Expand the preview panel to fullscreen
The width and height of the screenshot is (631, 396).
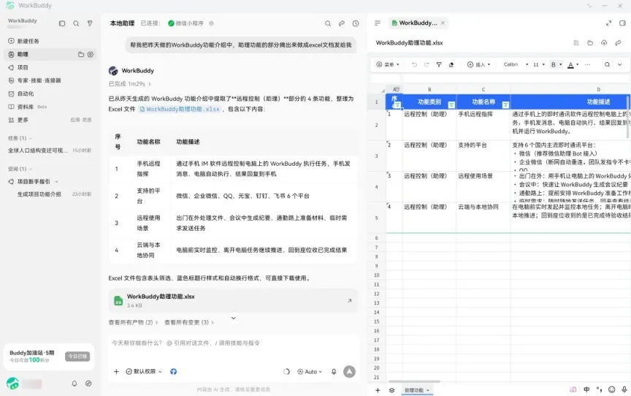608,23
